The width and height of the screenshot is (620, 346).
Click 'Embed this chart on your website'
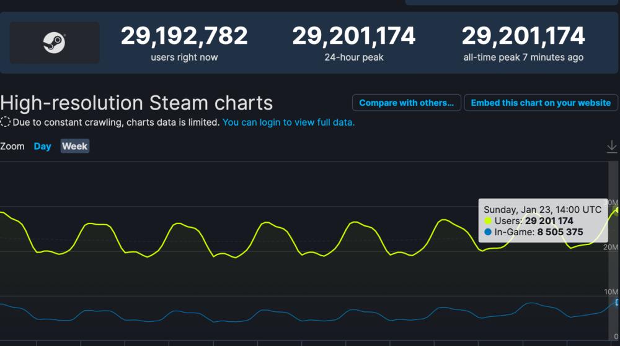pyautogui.click(x=541, y=103)
